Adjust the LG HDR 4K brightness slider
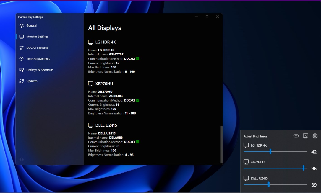321x193 pixels. (x=275, y=151)
